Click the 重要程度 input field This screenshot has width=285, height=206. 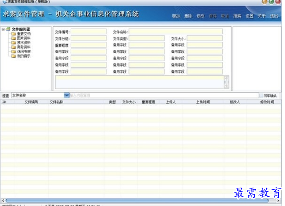point(89,45)
